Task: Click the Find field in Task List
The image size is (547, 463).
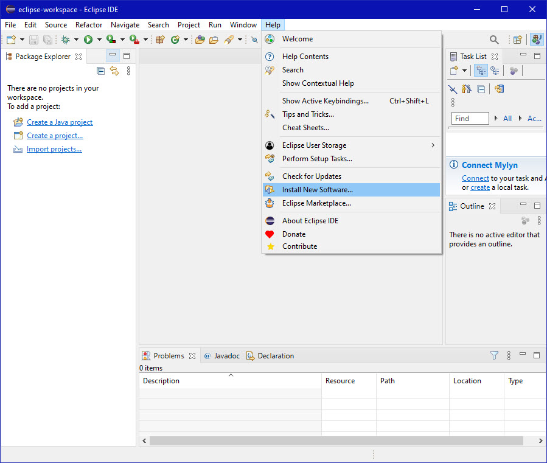Action: [x=470, y=119]
